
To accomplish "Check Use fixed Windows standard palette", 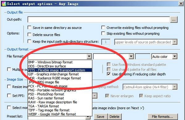I will click(x=109, y=64).
